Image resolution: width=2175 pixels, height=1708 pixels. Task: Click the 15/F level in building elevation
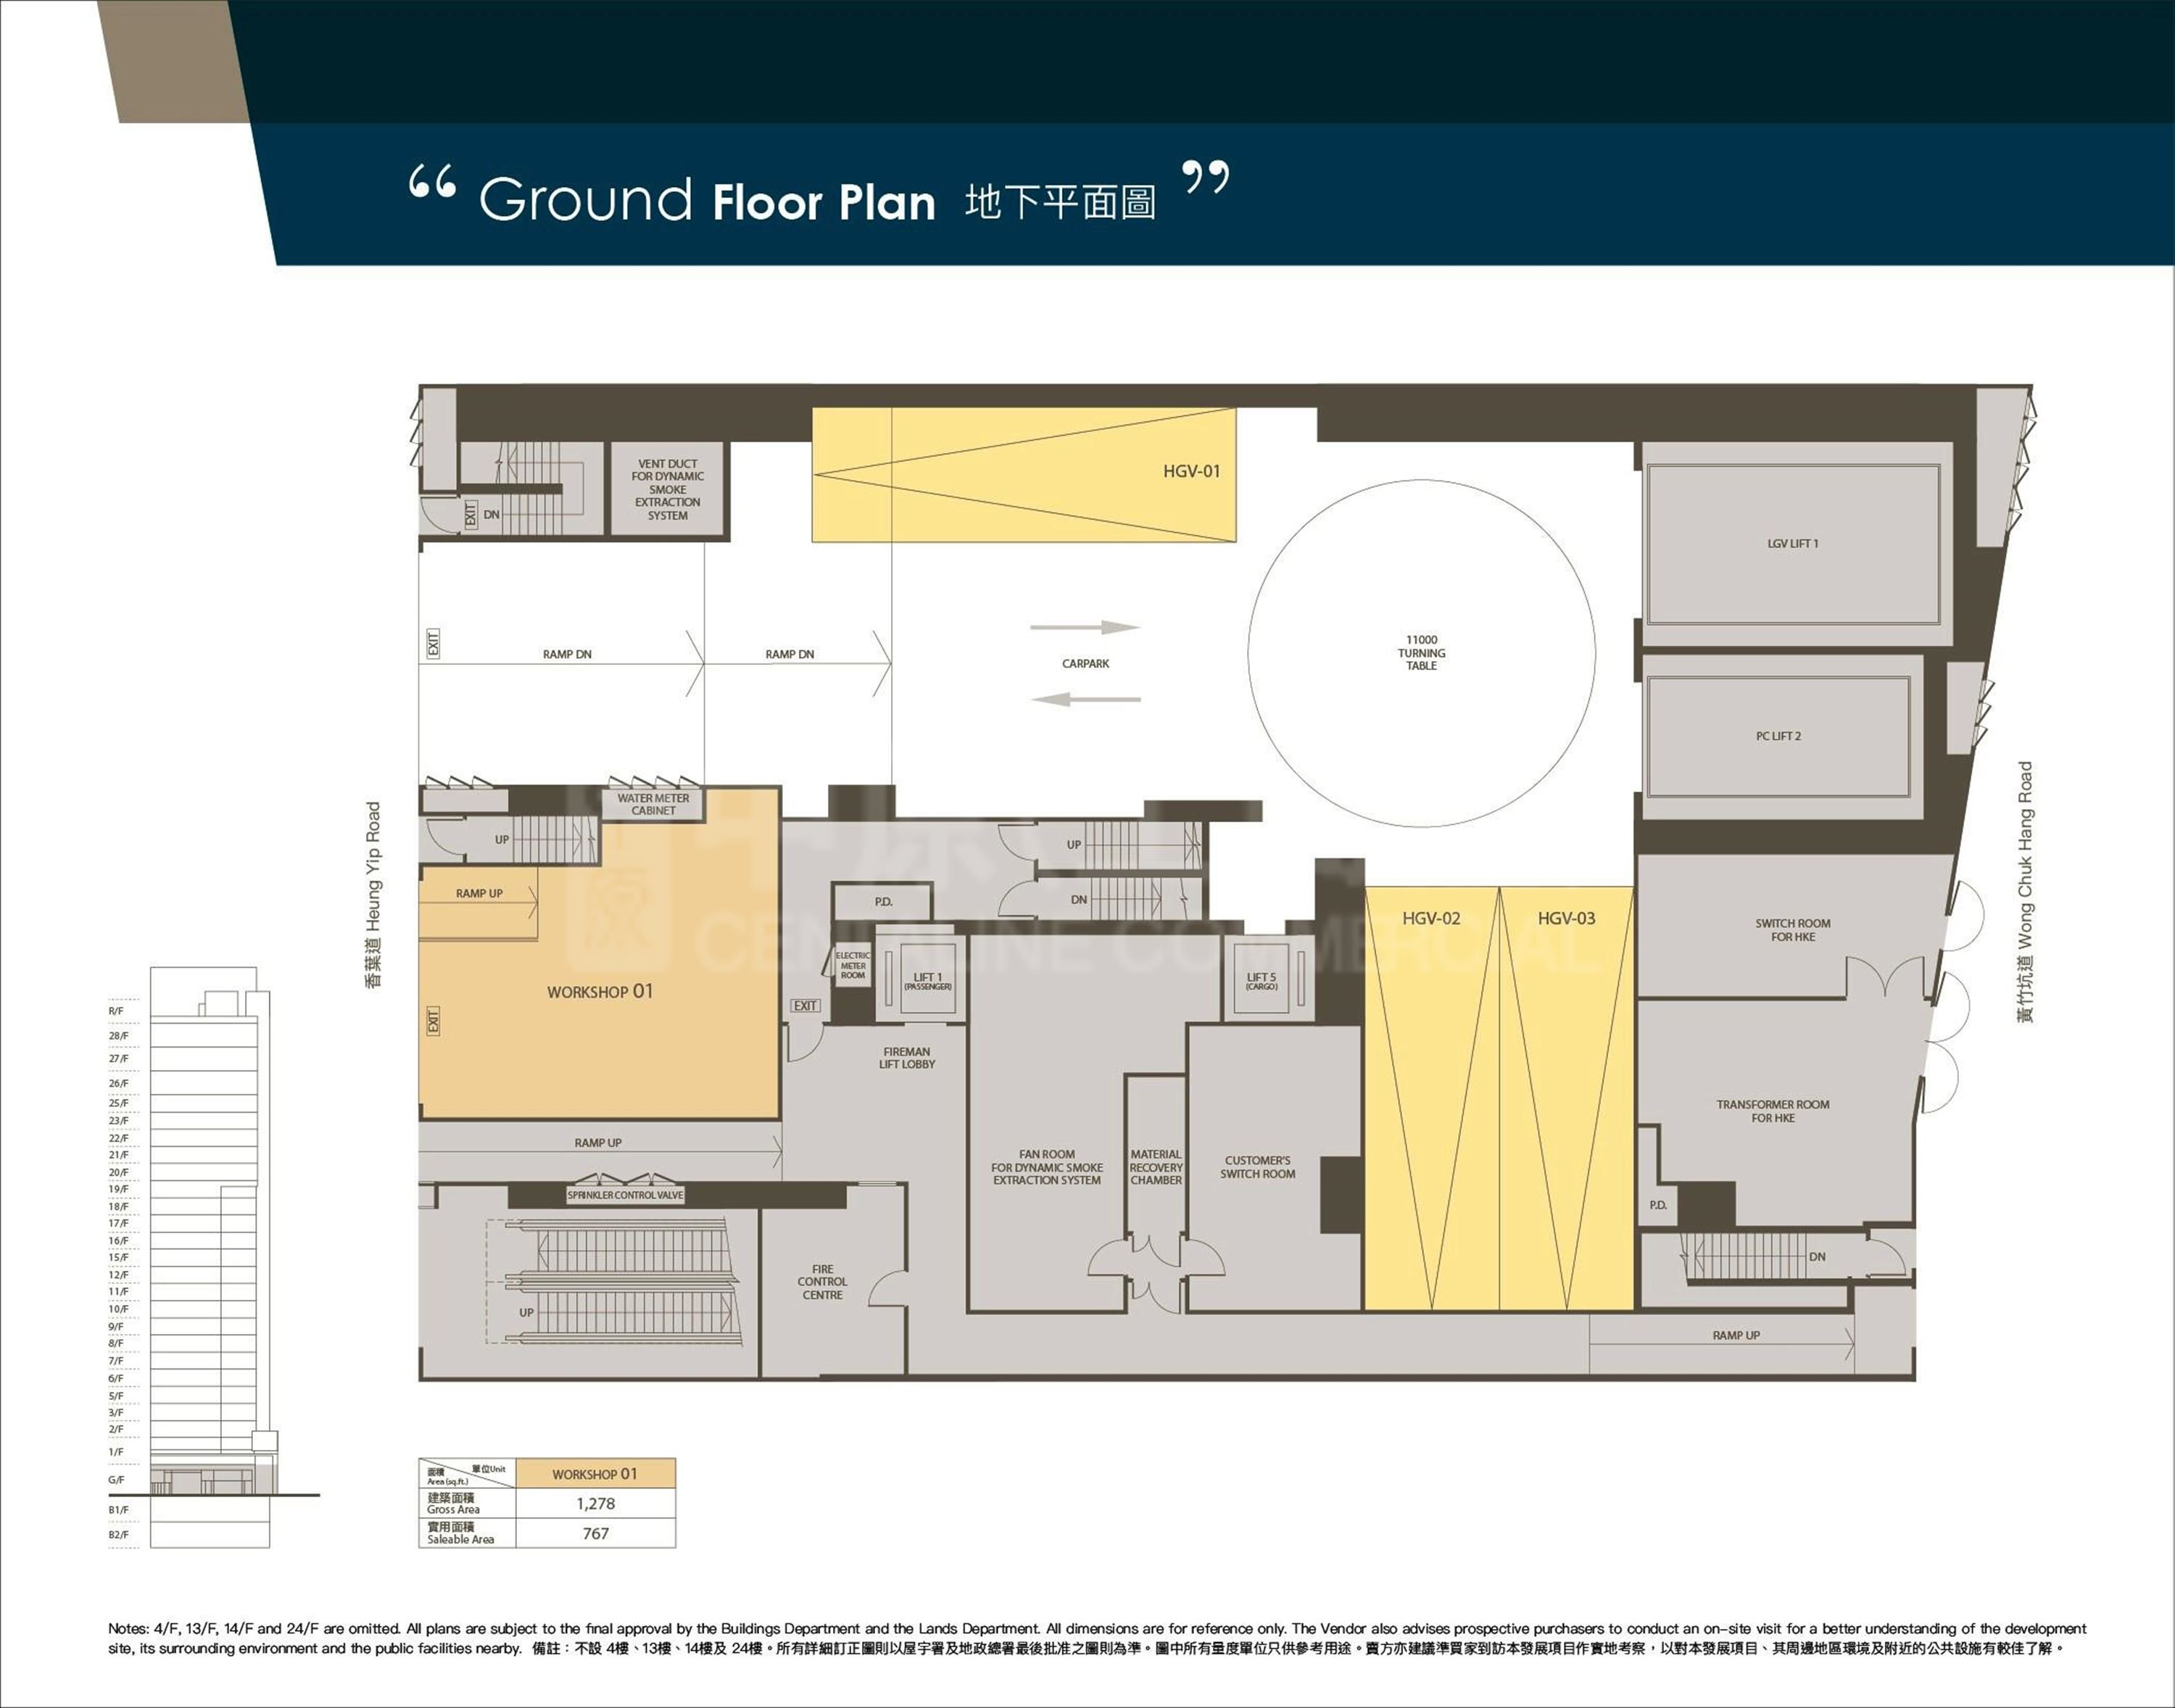click(x=119, y=1257)
